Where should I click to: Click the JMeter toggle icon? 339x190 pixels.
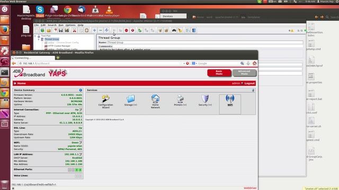tap(106, 31)
